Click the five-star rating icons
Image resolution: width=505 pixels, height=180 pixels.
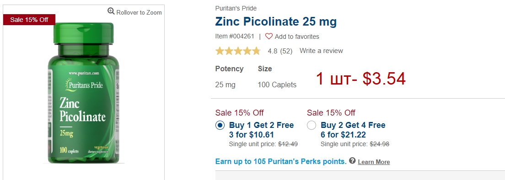238,51
